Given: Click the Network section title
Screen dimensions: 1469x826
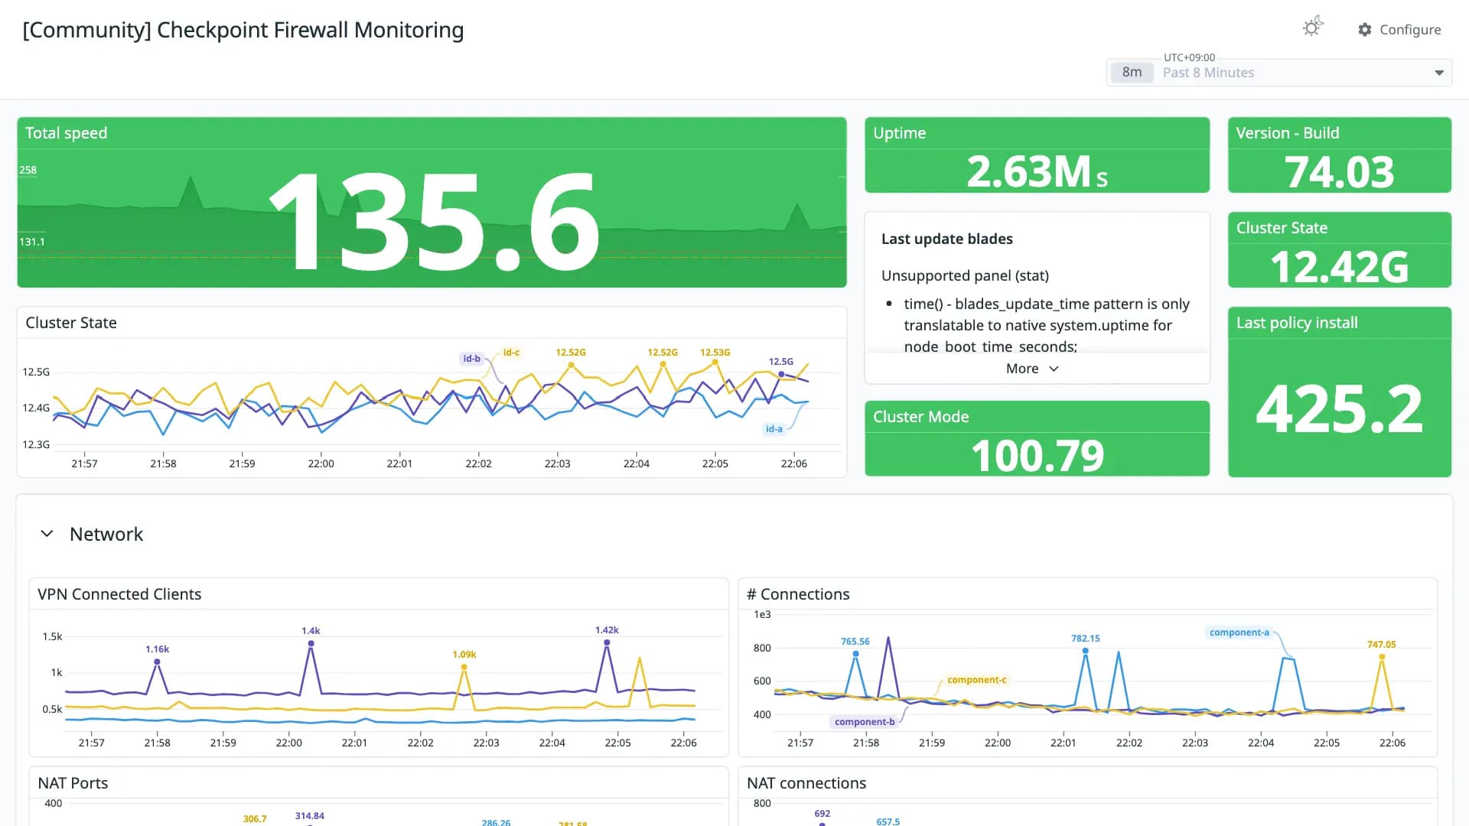Looking at the screenshot, I should (106, 534).
